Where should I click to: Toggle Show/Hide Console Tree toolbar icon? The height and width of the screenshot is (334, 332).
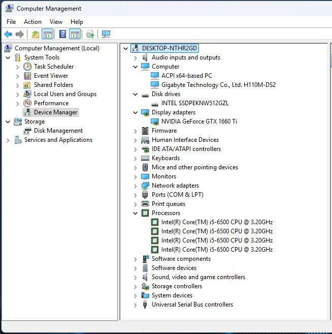(47, 34)
